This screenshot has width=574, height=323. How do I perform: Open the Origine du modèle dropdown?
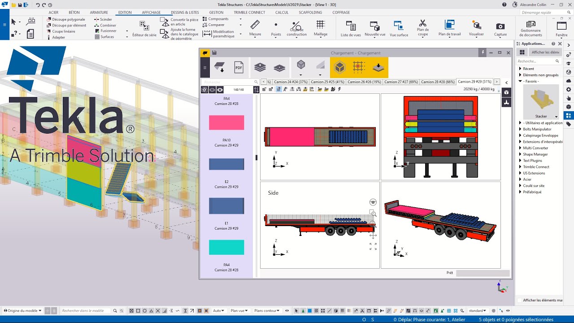tap(22, 310)
